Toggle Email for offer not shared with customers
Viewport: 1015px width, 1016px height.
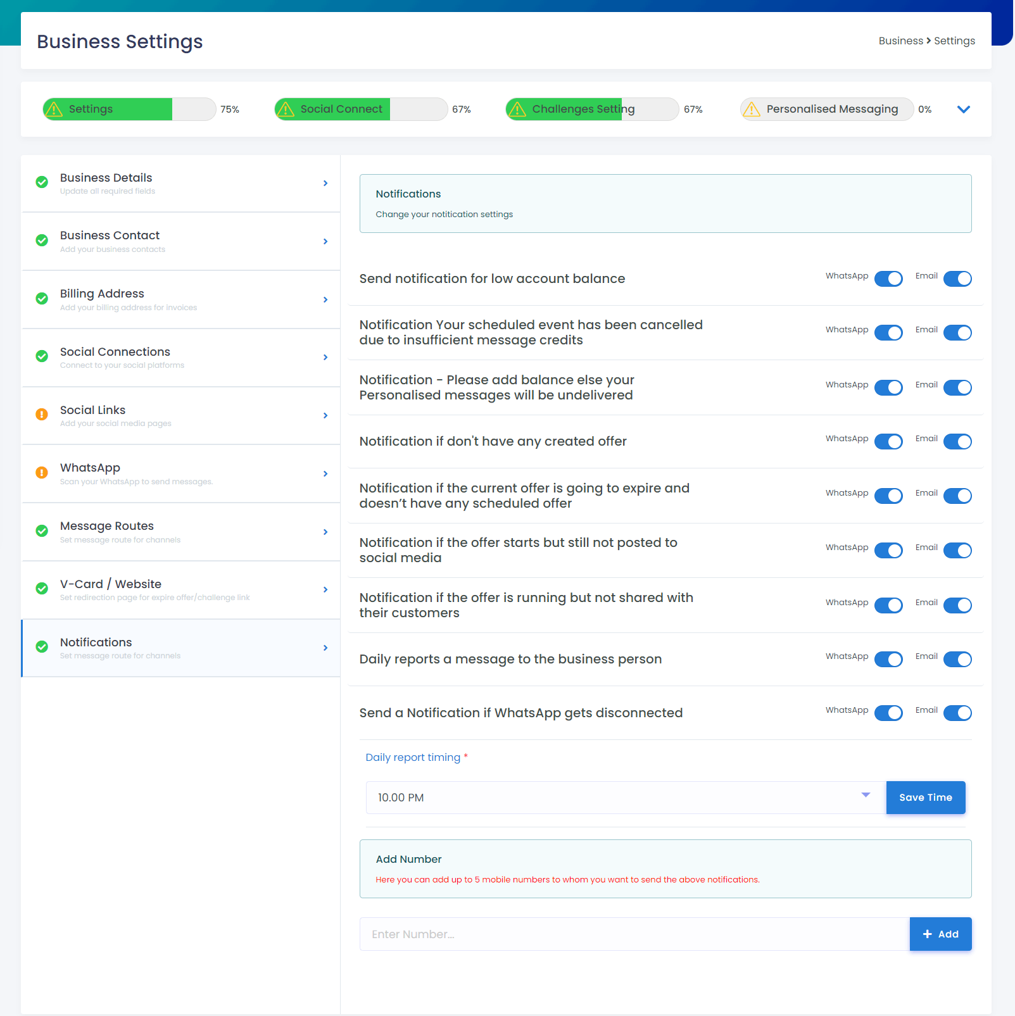point(957,605)
